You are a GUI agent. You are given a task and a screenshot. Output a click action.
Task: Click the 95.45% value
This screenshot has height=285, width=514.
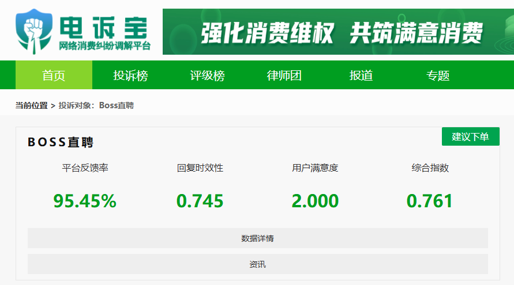coord(85,200)
